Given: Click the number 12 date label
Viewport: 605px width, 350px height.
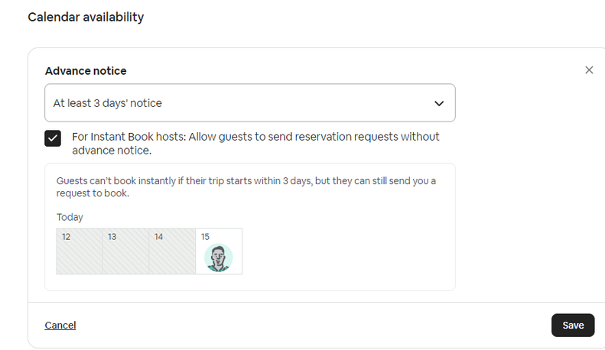Looking at the screenshot, I should (x=67, y=237).
